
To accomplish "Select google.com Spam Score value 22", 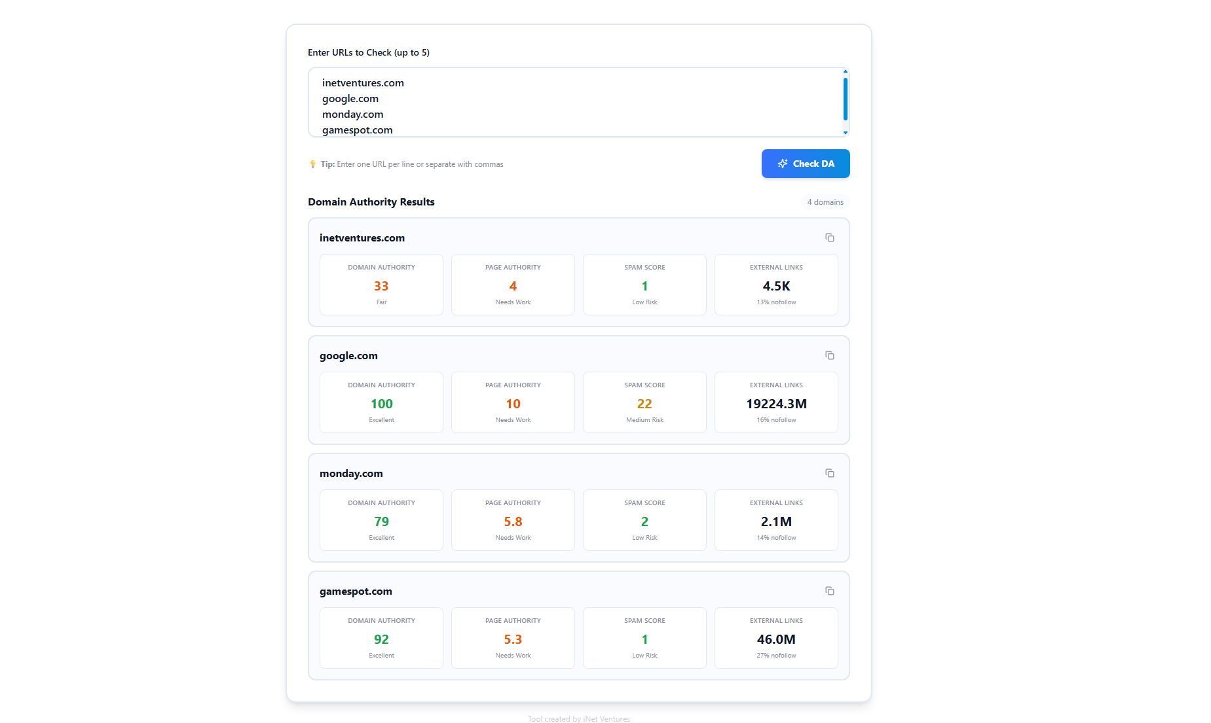I will tap(644, 404).
